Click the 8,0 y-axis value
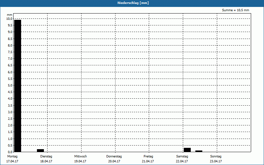Viewport: 264px width, 165px height. click(x=10, y=45)
